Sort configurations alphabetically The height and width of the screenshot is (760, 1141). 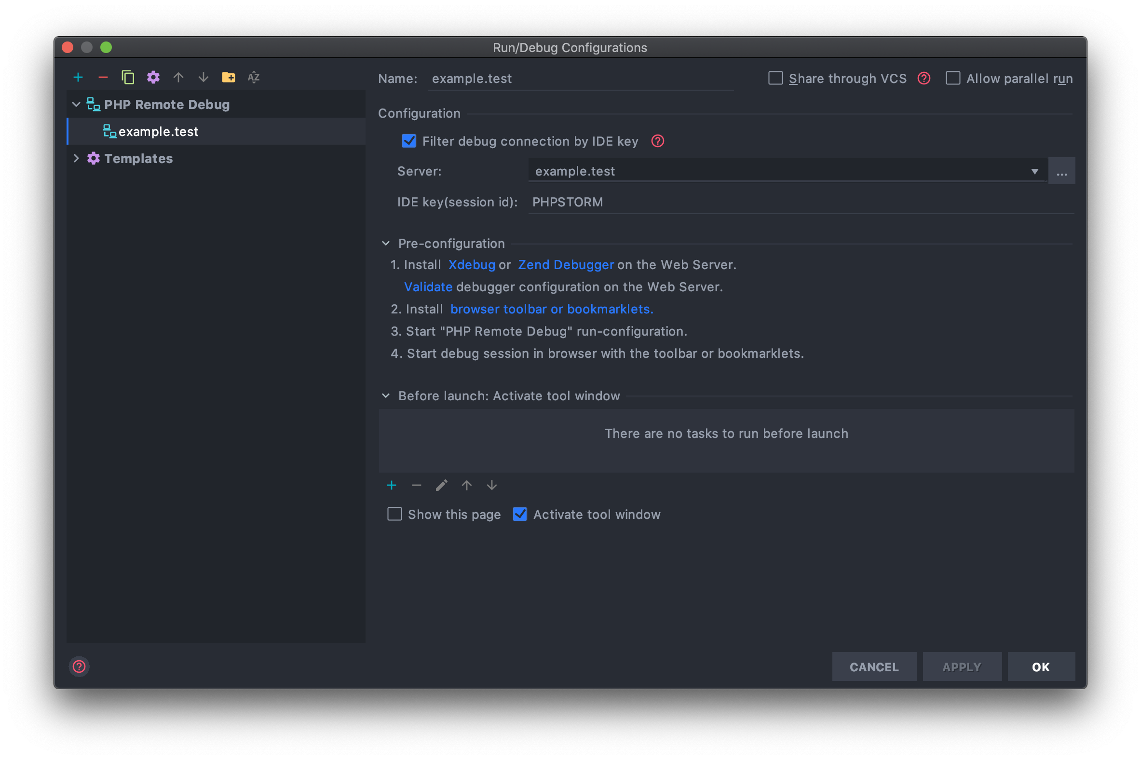(x=254, y=78)
